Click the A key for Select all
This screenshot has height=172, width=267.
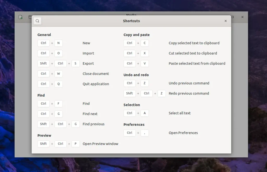click(144, 113)
